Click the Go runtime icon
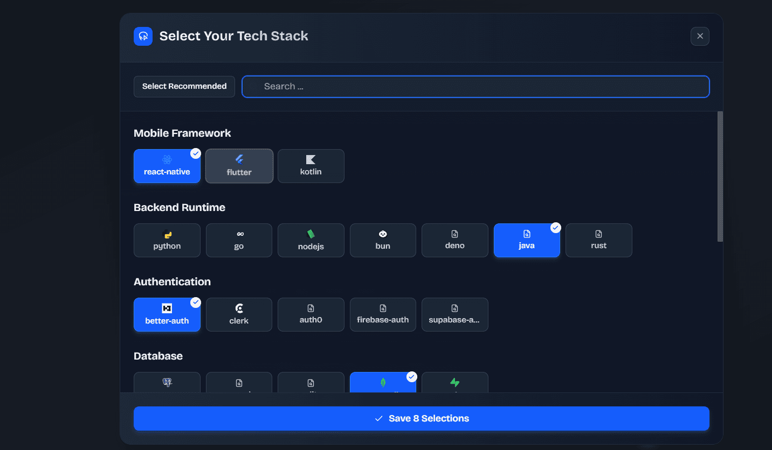Viewport: 772px width, 450px height. pos(239,240)
